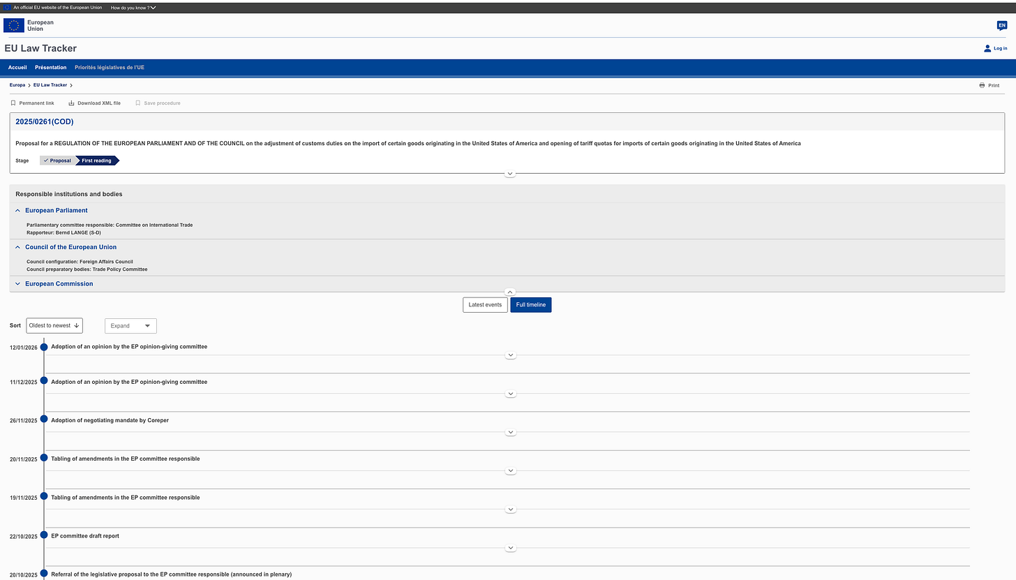Click timeline marker dated 20/11/2025
Image resolution: width=1016 pixels, height=580 pixels.
click(x=44, y=458)
